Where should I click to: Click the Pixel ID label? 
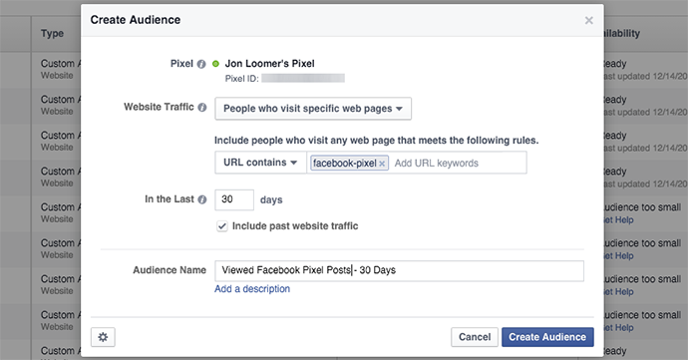(241, 79)
